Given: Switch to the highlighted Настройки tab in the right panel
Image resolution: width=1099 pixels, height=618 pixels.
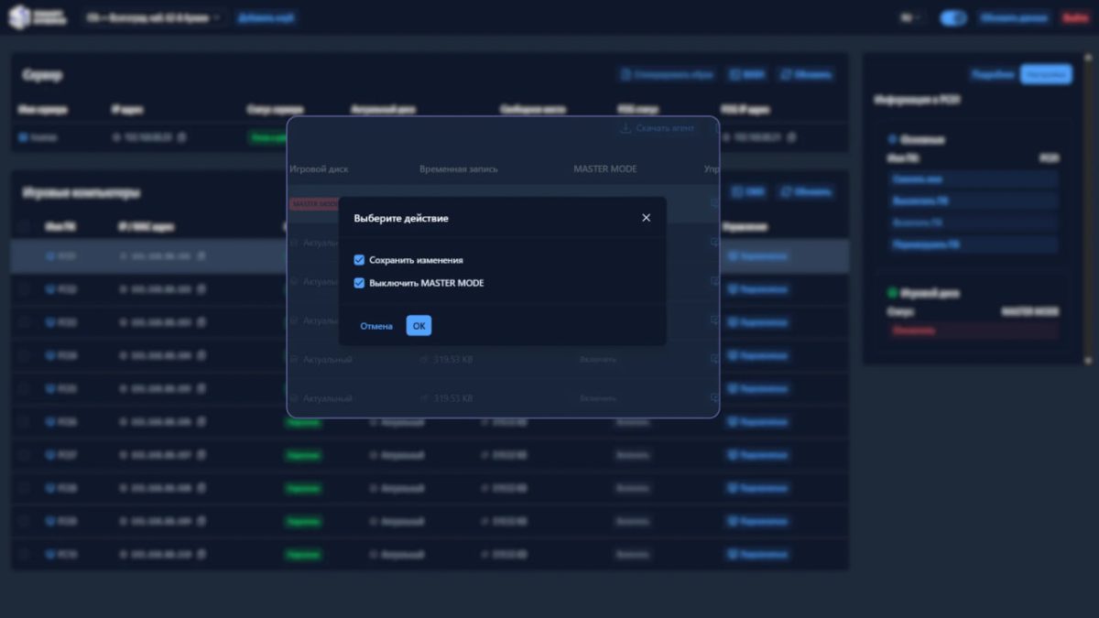Looking at the screenshot, I should [x=1045, y=75].
